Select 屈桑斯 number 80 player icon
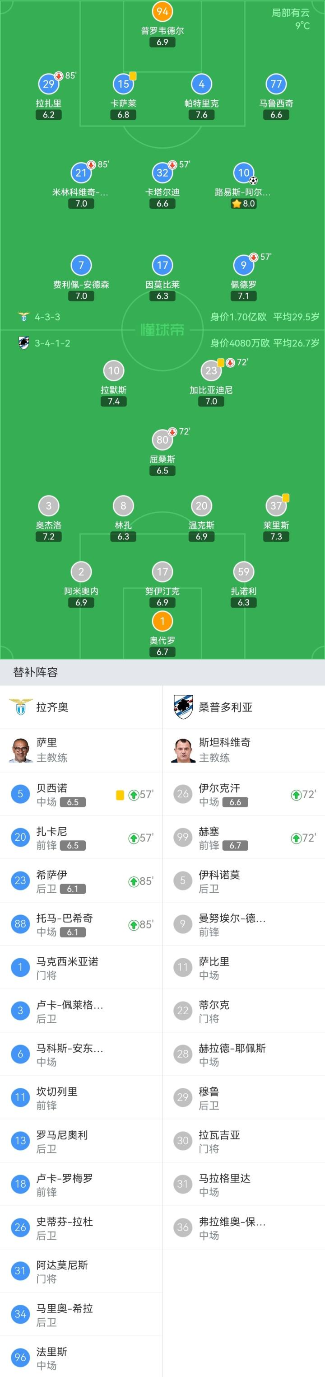This screenshot has width=325, height=1377. pos(162,440)
